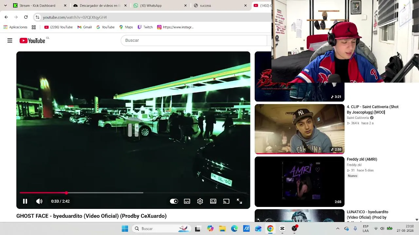Open the Wi-Fi network icon in tray

coord(376,228)
